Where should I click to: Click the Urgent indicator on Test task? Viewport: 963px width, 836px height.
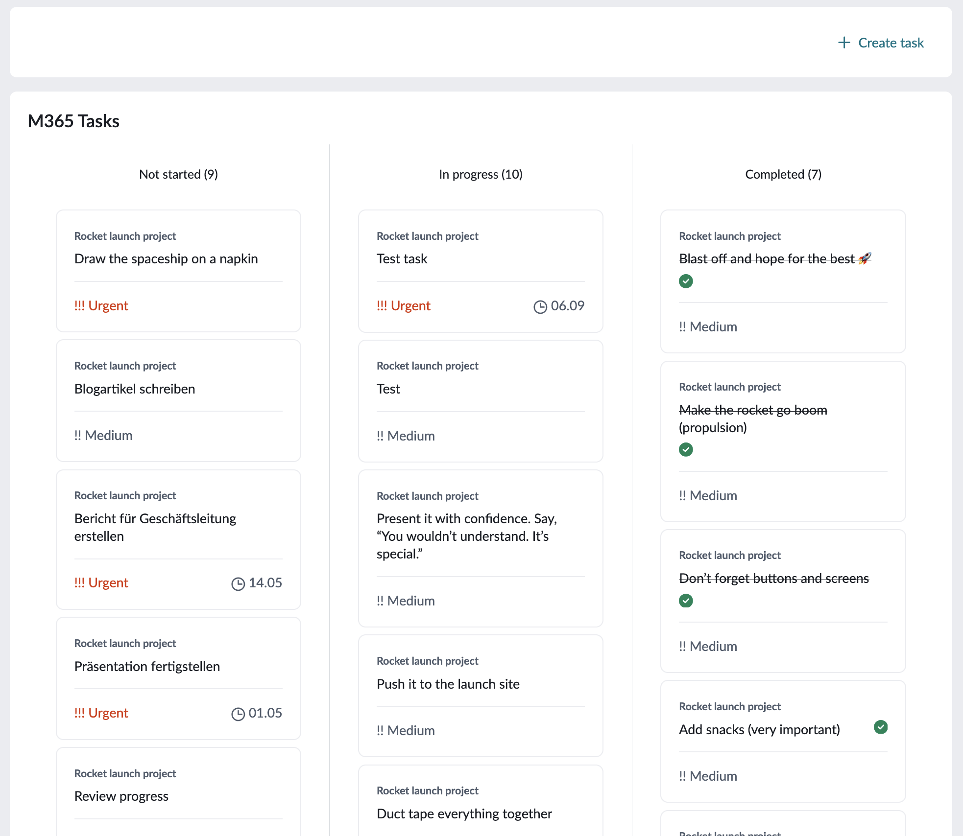coord(403,305)
